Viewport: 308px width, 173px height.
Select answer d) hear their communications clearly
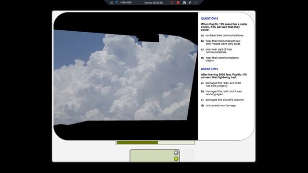click(x=220, y=59)
